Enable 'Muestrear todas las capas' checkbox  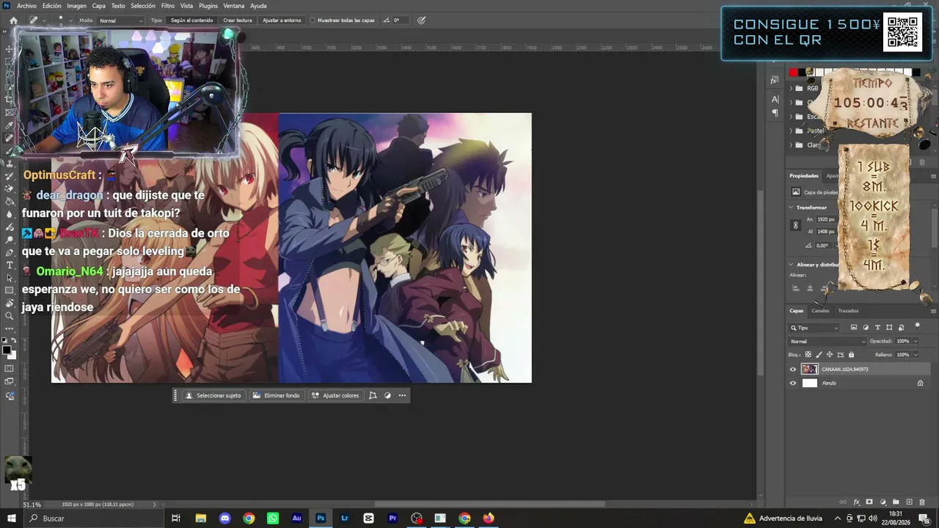click(313, 21)
